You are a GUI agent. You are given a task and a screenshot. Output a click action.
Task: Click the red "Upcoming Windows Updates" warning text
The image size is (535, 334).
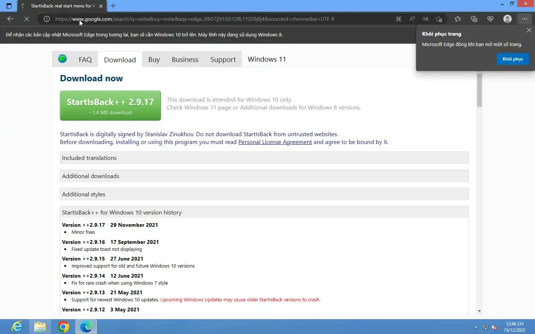coord(240,300)
